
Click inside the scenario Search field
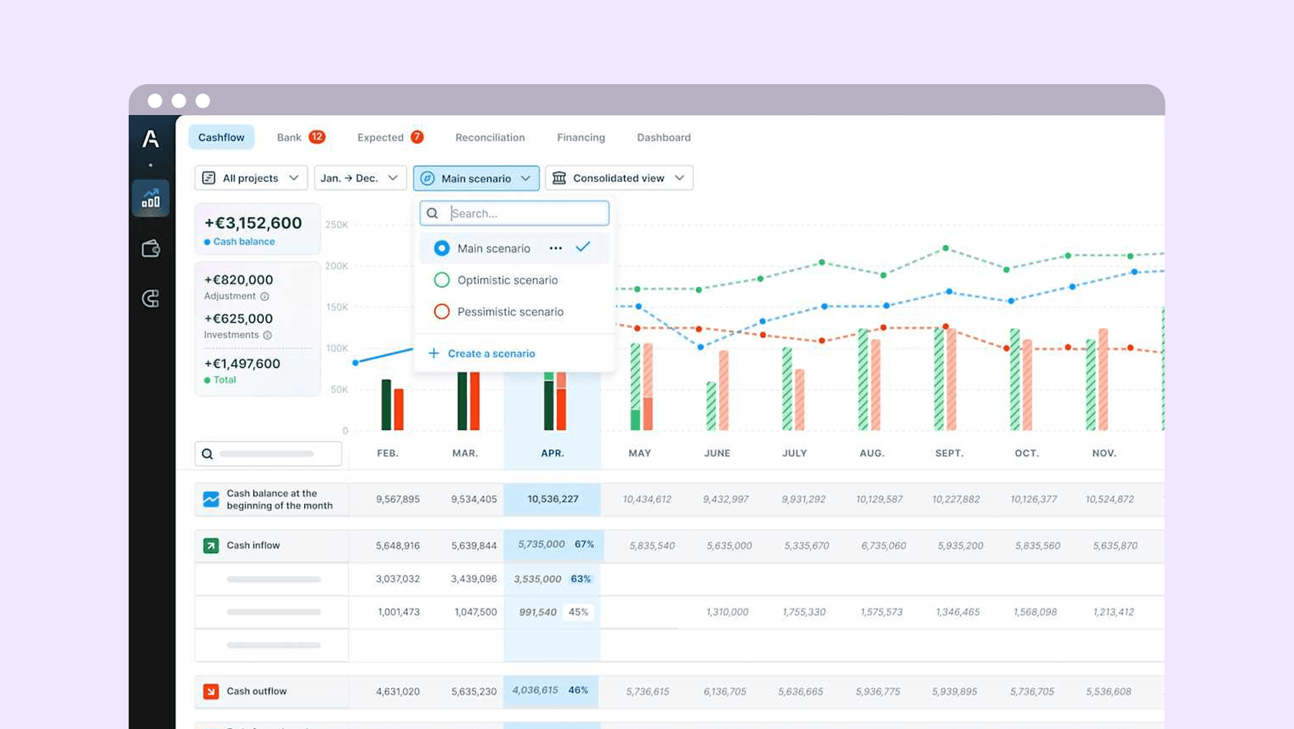[515, 214]
